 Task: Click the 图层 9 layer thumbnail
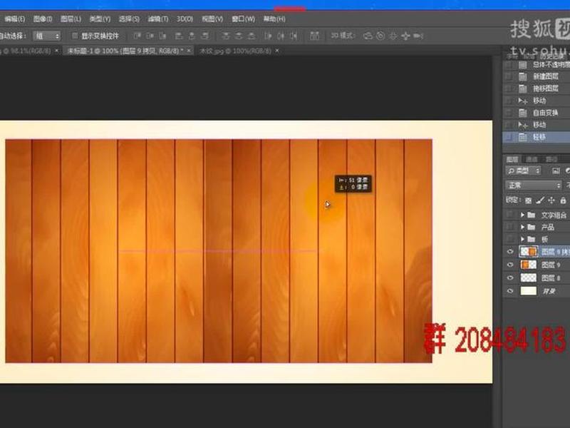(529, 265)
